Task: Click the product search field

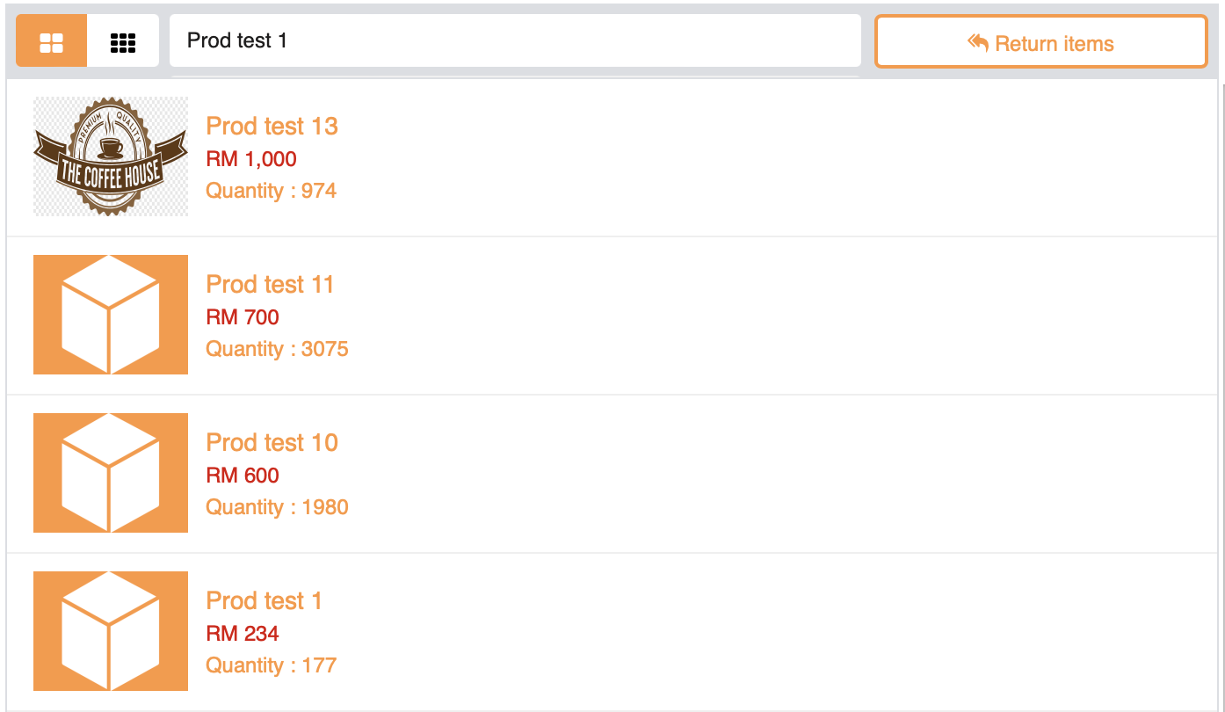Action: tap(515, 40)
